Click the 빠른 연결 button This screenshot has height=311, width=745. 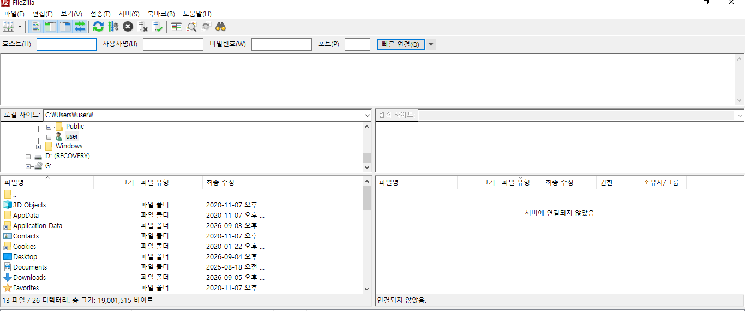[x=400, y=44]
